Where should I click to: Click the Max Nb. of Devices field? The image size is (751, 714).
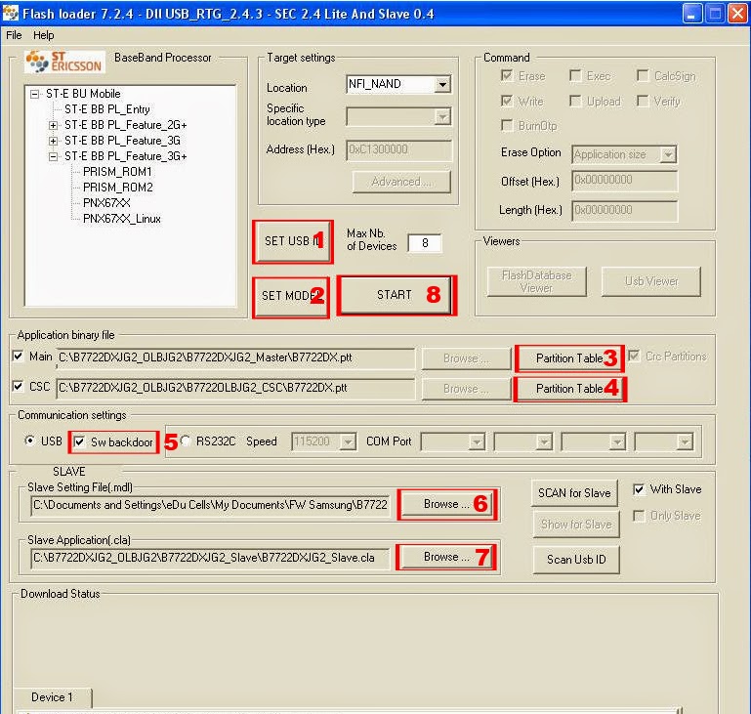(x=425, y=243)
